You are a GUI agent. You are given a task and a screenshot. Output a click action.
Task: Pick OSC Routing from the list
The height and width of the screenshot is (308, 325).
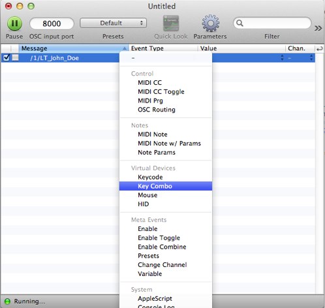[166, 110]
